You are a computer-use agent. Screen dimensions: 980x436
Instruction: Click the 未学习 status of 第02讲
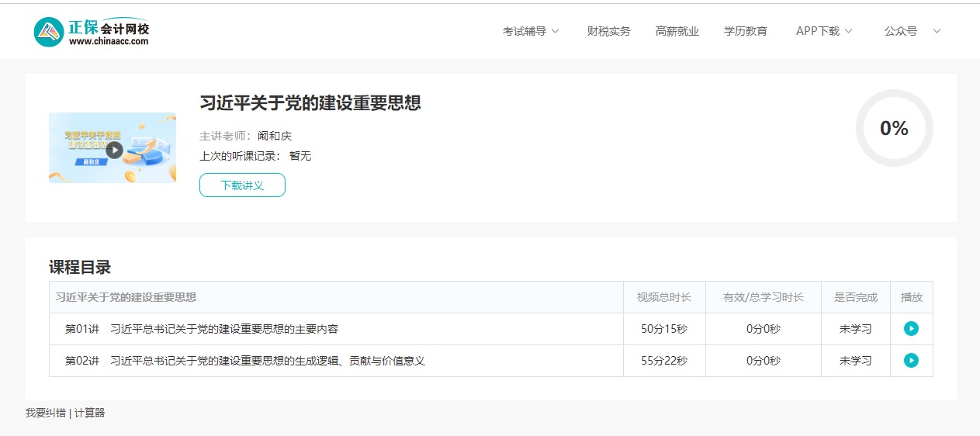(x=855, y=361)
